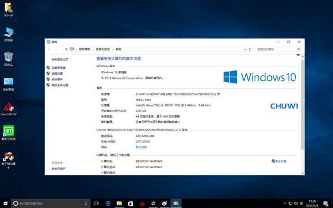
Task: Launch the 地下城与勇士 game desktop shortcut
Action: tap(8, 160)
